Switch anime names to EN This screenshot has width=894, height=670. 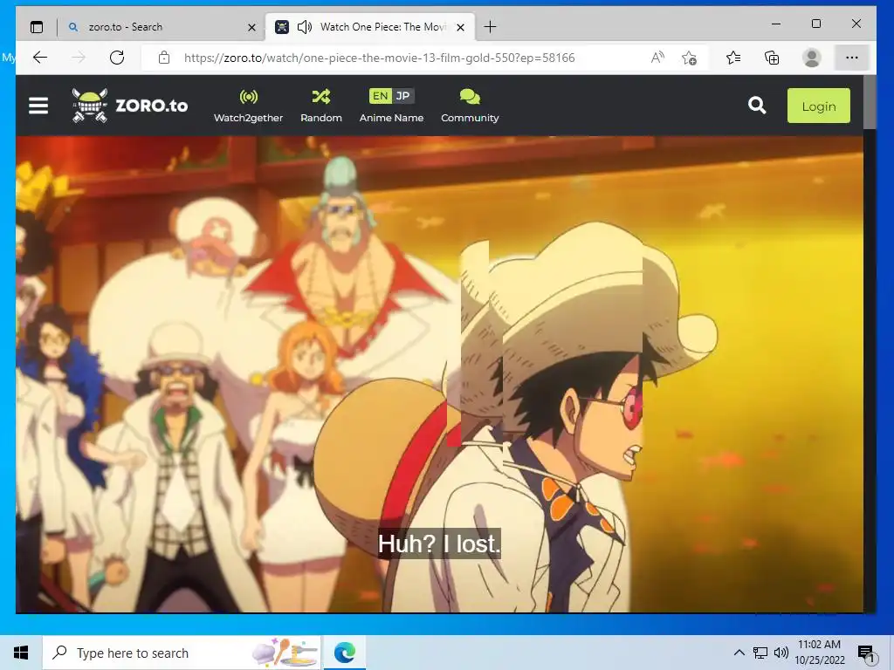381,96
